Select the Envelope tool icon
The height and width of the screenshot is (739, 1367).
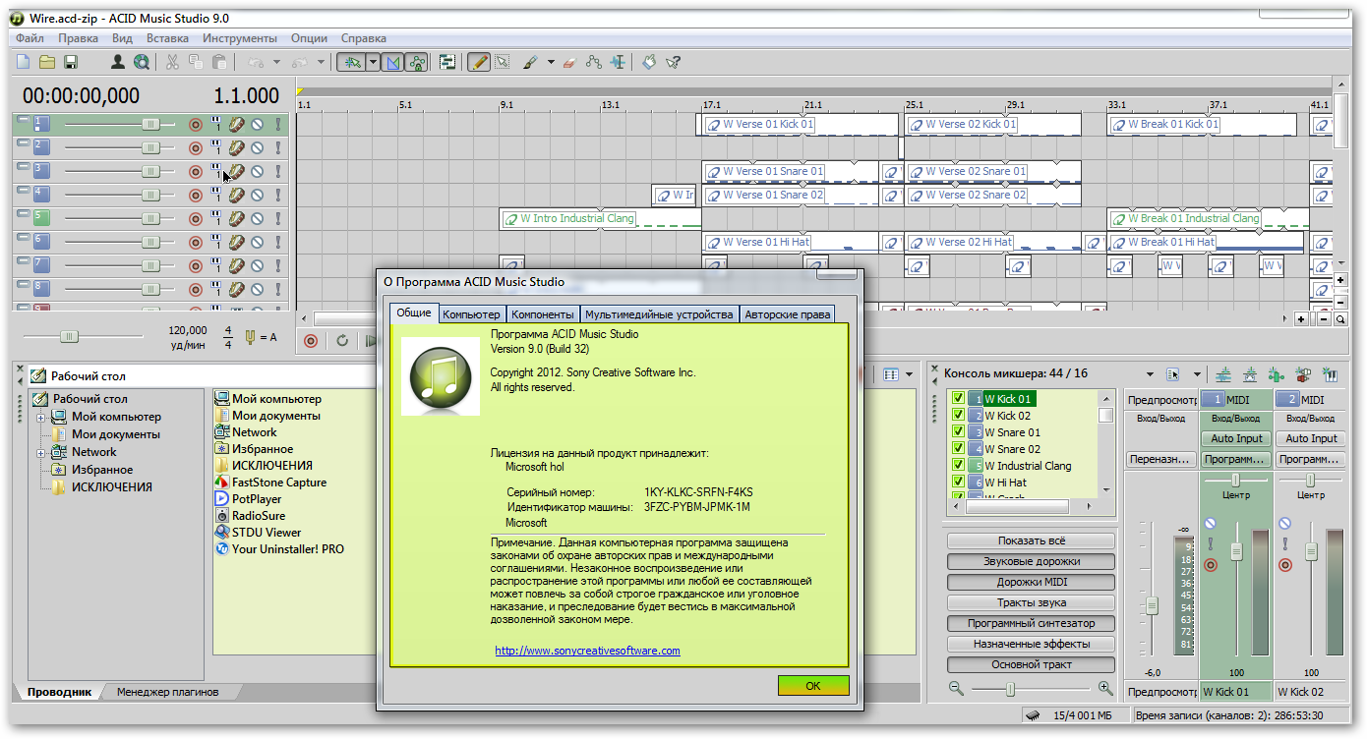(x=593, y=62)
